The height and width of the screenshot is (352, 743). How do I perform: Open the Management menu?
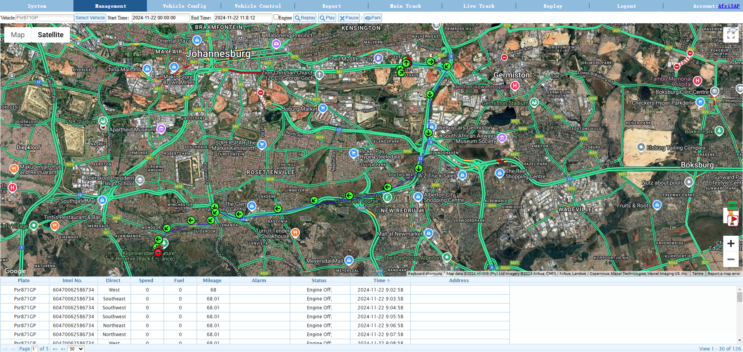(x=110, y=6)
